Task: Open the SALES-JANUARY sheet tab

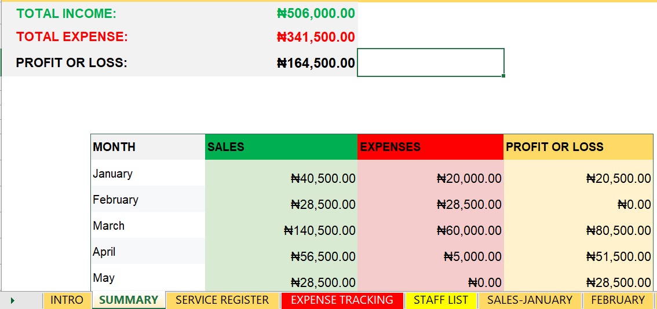Action: coord(530,300)
